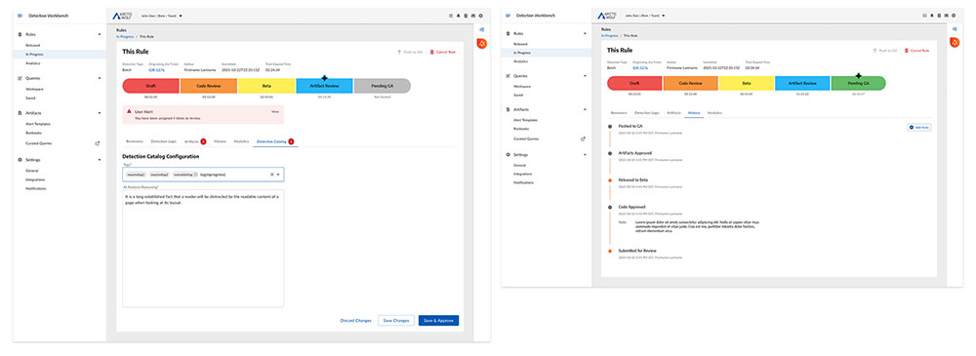Click View on the User Alert banner
The height and width of the screenshot is (356, 976).
coord(275,111)
